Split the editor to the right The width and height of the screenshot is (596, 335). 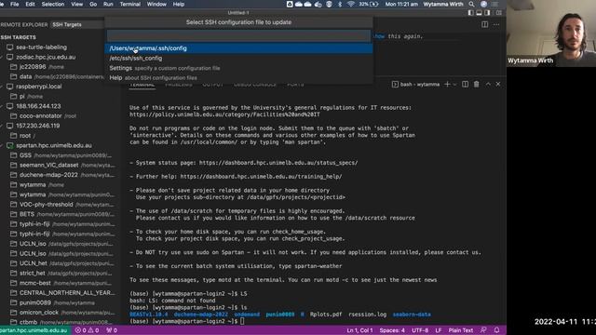click(x=484, y=24)
